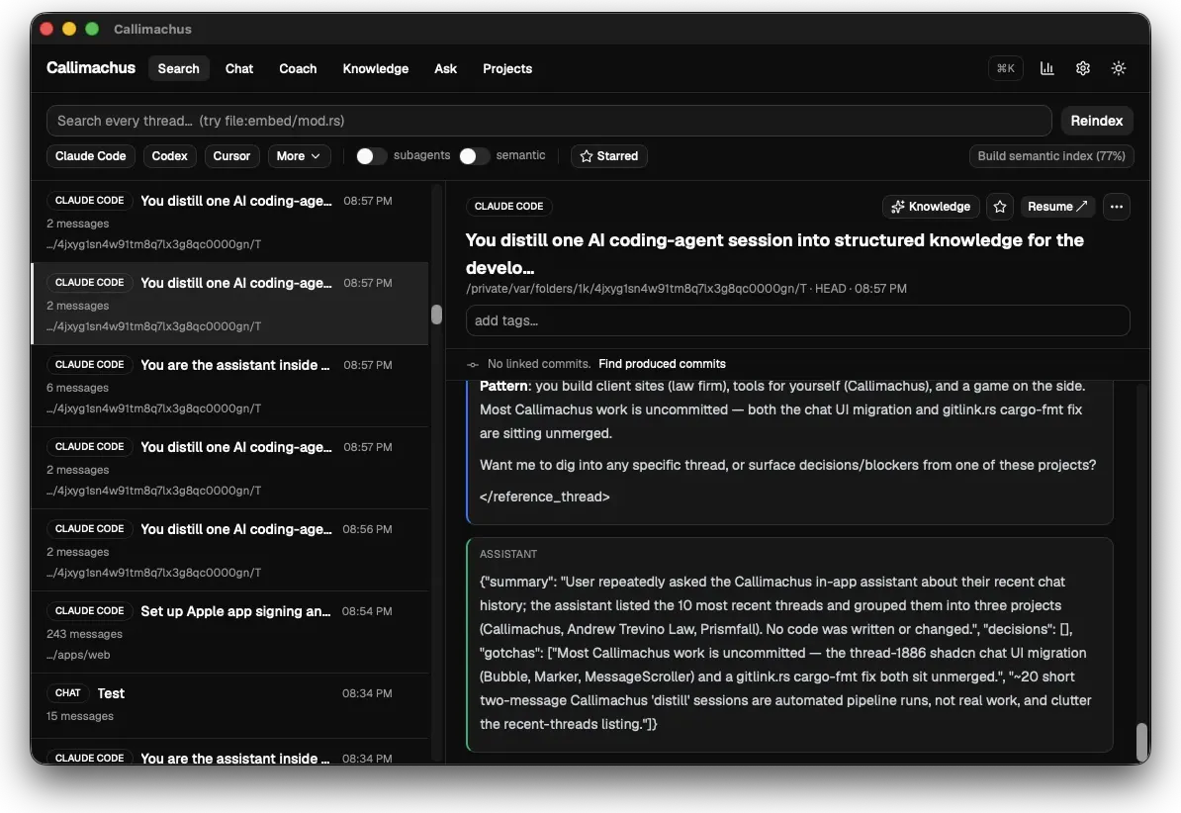Open the 6 messages assistant inside thread
This screenshot has height=813, width=1181.
click(x=229, y=386)
